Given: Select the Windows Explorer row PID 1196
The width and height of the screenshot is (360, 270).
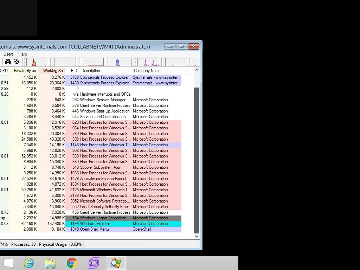Looking at the screenshot, I should click(x=91, y=224).
